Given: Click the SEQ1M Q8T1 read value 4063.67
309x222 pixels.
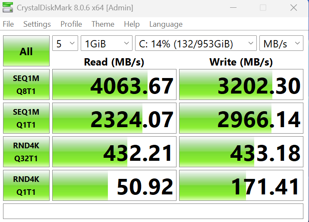Looking at the screenshot, I should click(114, 84).
